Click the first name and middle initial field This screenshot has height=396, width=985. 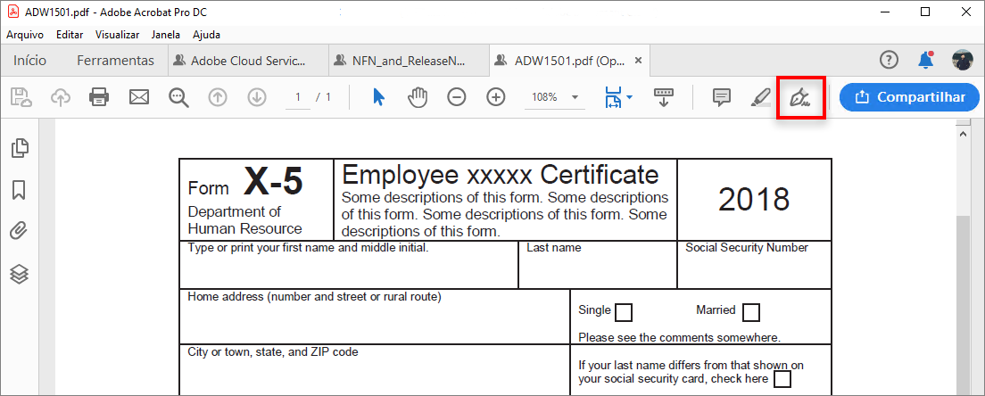349,265
